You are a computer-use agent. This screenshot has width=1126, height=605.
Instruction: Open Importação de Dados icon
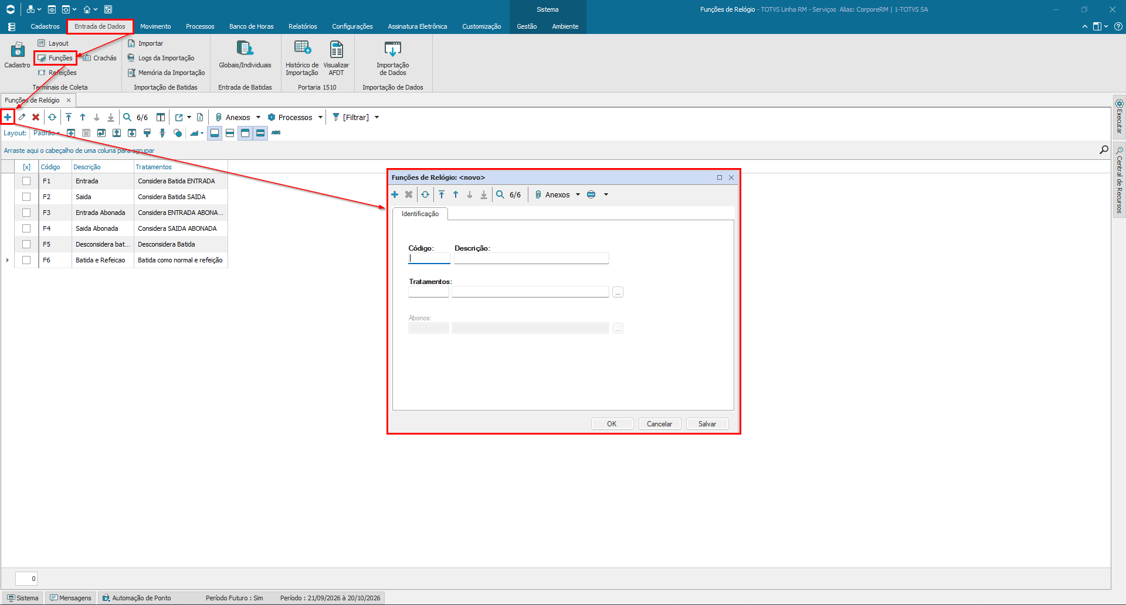pyautogui.click(x=392, y=58)
